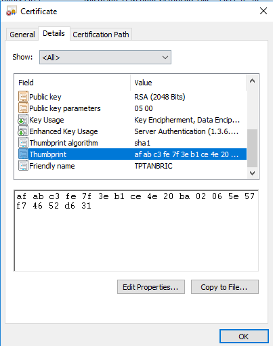Screen dimensions: 273x346
Task: Open the Certification Path tab
Action: (101, 35)
